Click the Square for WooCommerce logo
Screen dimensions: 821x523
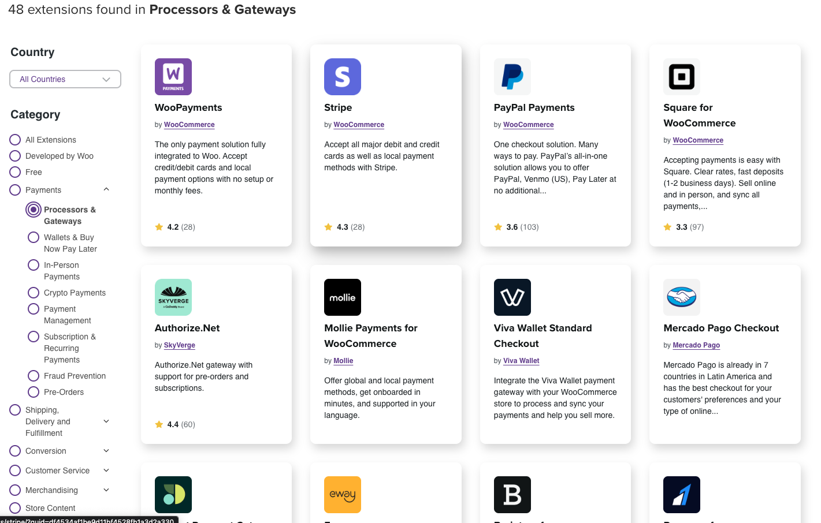(682, 77)
